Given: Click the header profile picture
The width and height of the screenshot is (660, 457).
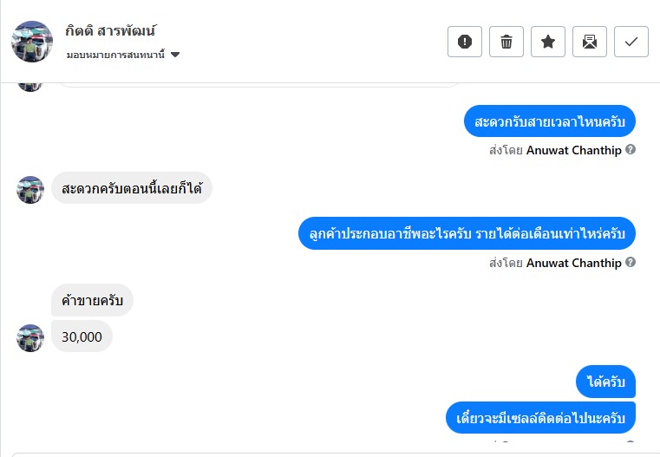Looking at the screenshot, I should [x=32, y=42].
